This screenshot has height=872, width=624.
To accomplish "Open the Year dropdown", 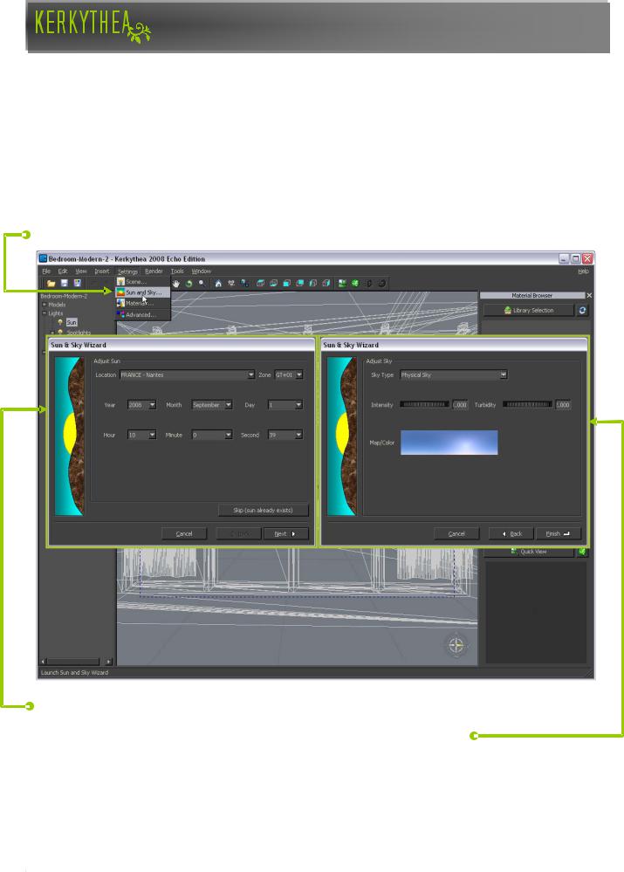I will point(141,405).
